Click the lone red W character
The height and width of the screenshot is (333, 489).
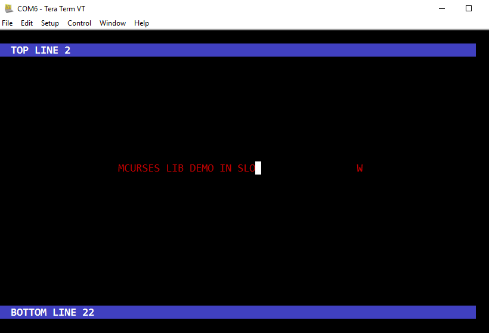coord(360,168)
